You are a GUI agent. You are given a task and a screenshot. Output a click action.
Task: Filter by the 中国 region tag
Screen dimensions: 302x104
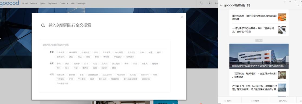pyautogui.click(x=58, y=64)
